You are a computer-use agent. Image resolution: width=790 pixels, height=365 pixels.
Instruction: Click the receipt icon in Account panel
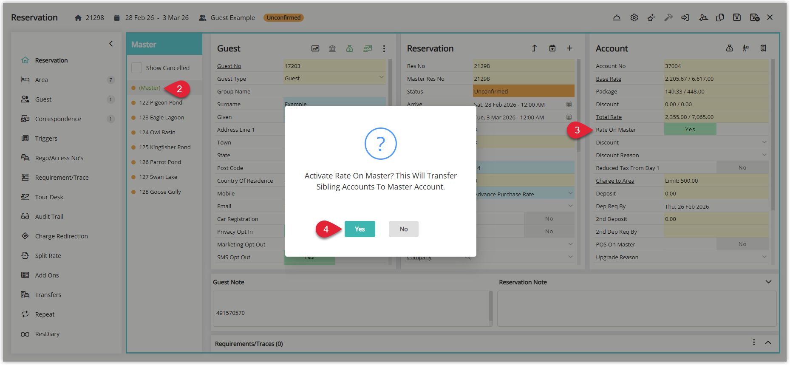pos(763,48)
